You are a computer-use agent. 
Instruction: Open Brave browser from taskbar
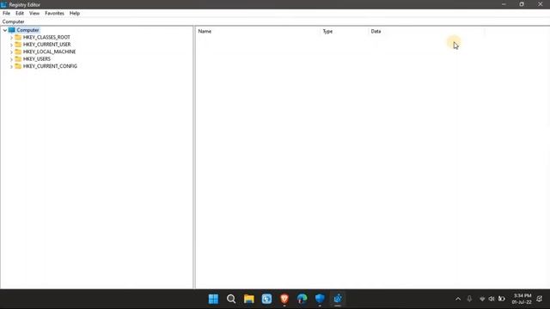(x=284, y=299)
